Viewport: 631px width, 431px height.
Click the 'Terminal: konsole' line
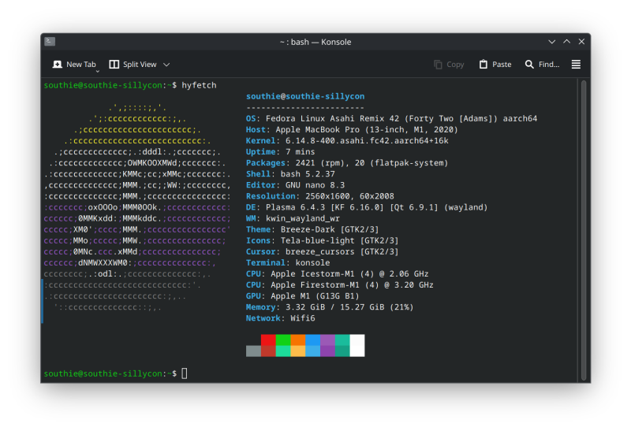tap(288, 262)
